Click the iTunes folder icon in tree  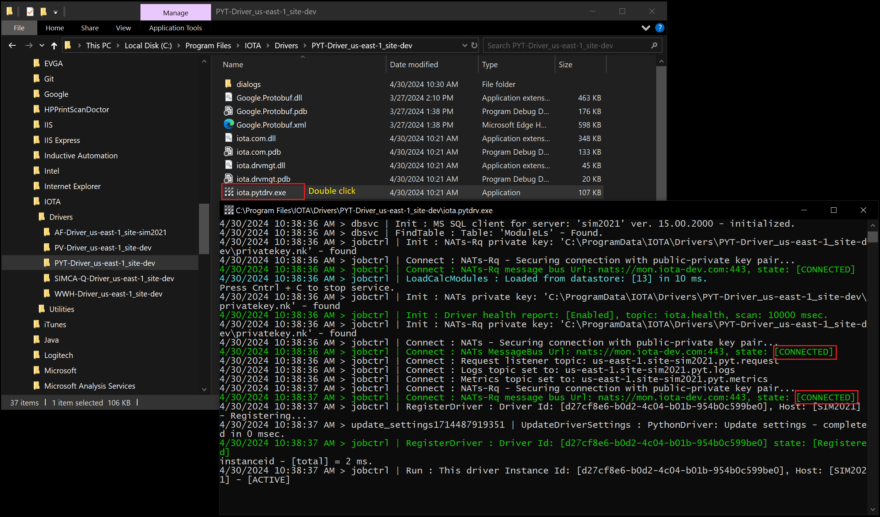(37, 324)
